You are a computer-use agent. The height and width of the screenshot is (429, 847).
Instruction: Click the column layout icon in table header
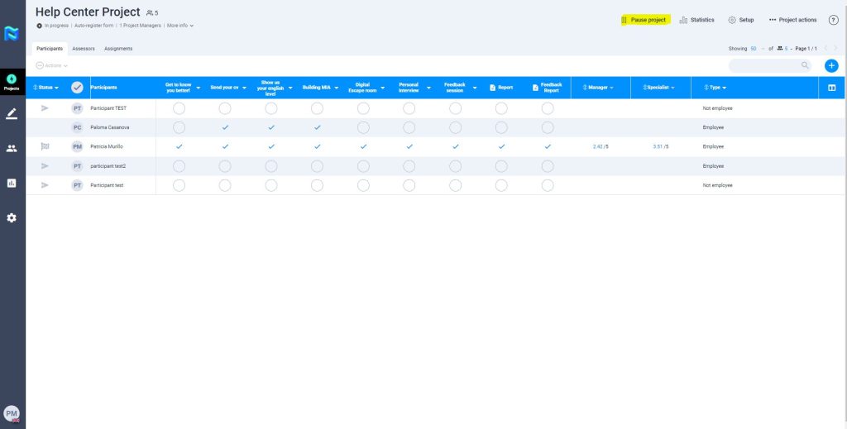(x=831, y=88)
